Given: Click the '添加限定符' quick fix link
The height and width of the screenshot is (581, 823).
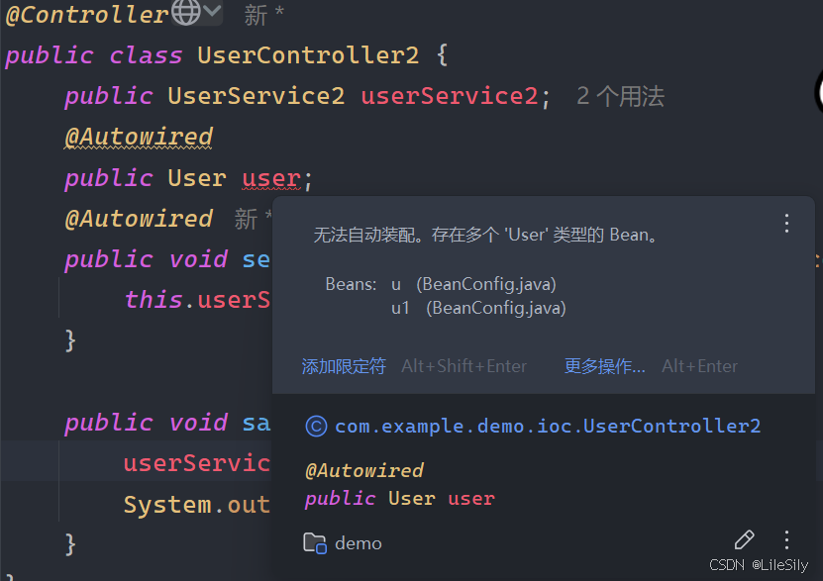Looking at the screenshot, I should click(x=344, y=366).
